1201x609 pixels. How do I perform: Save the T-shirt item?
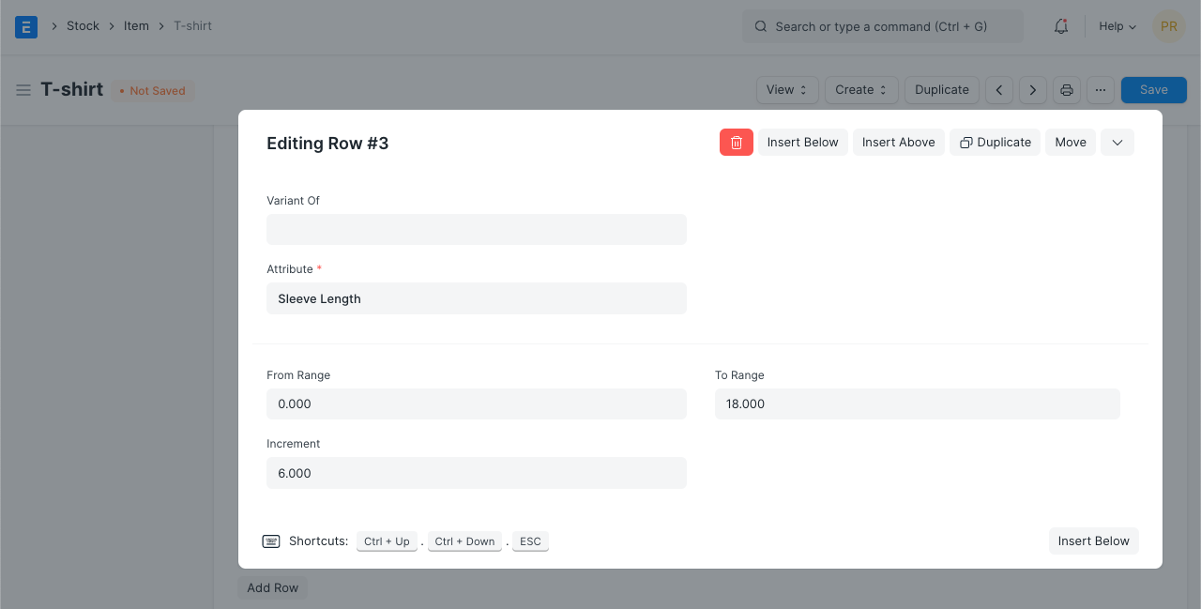[x=1153, y=90]
